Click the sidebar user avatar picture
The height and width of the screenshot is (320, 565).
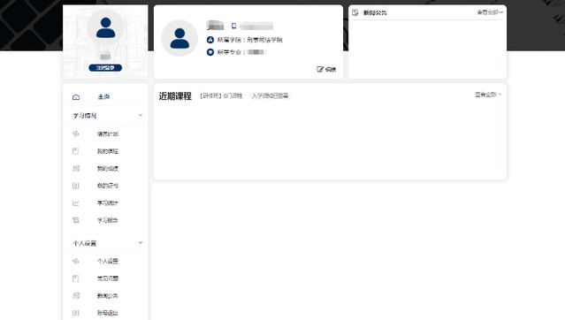point(105,27)
